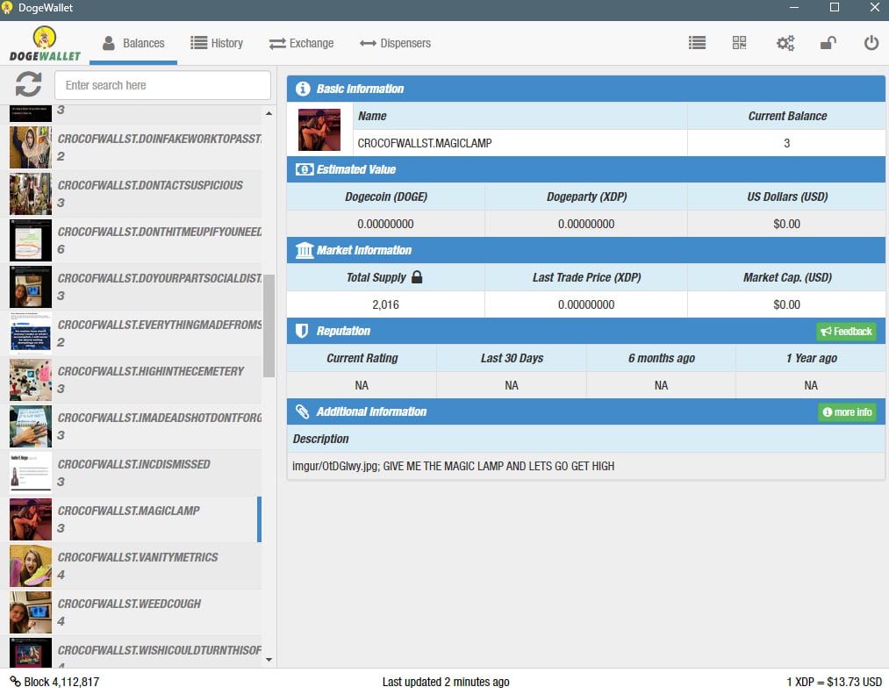Minimize the DogeWallet window
The width and height of the screenshot is (889, 694).
(793, 7)
